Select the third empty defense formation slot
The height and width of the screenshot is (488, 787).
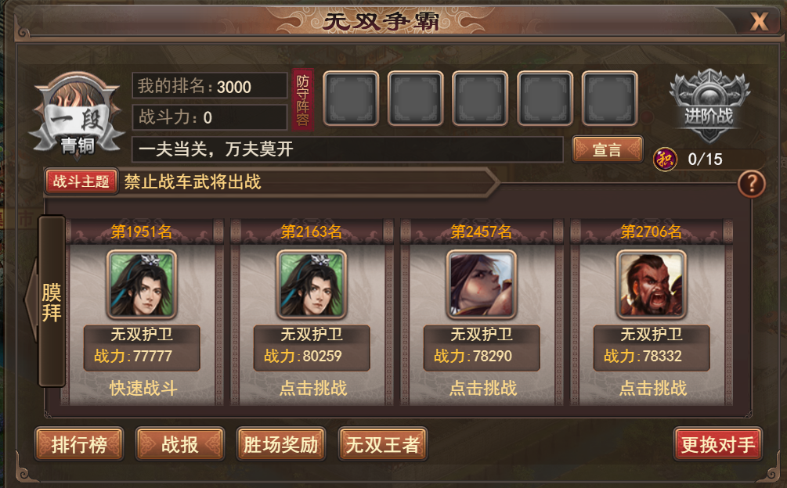tap(480, 99)
